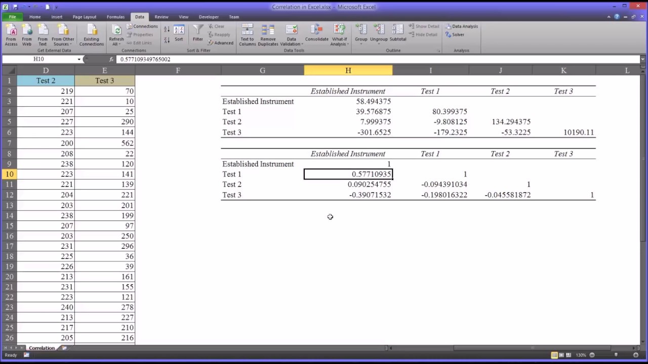Adjust the zoom slider
This screenshot has width=648, height=364.
(x=616, y=355)
